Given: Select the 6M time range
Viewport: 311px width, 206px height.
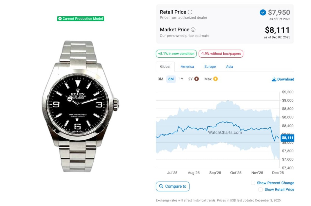Looking at the screenshot, I should pos(171,79).
